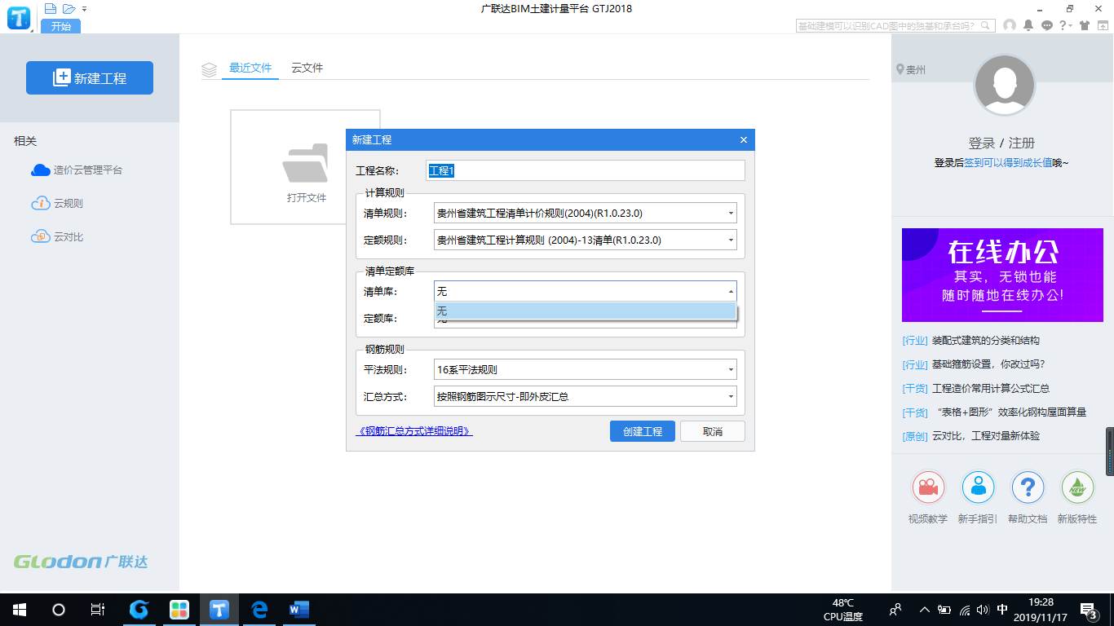This screenshot has height=626, width=1114.
Task: Click the 工程名称 input field
Action: pyautogui.click(x=586, y=170)
